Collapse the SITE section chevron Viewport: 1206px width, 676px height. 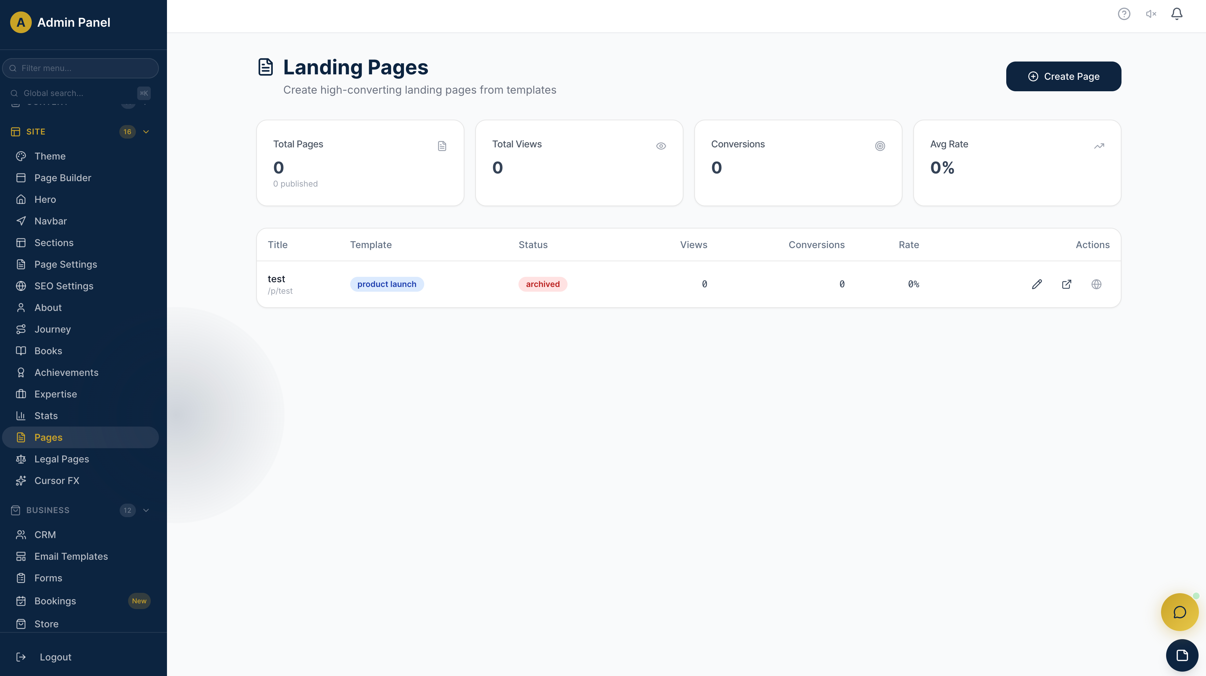(146, 131)
